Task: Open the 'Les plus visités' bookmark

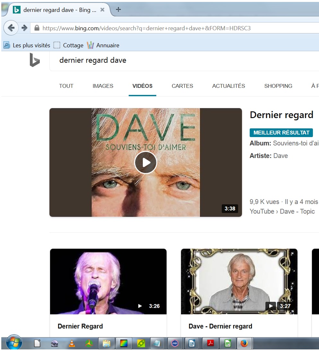Action: point(27,45)
